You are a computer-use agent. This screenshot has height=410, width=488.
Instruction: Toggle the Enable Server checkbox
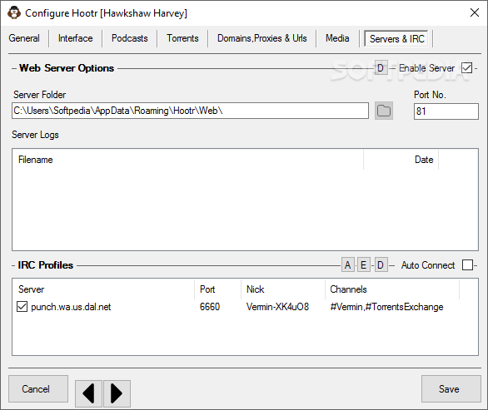467,67
